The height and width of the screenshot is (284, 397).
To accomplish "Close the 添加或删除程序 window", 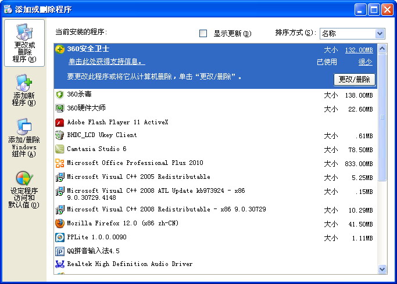I will pos(387,10).
